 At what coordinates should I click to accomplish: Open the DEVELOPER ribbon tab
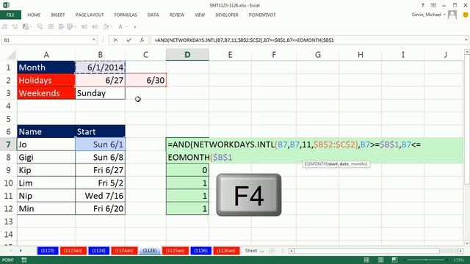click(x=227, y=15)
